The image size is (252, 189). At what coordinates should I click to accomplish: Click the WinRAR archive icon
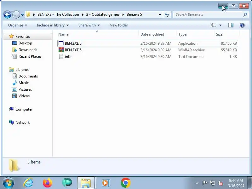(x=61, y=50)
